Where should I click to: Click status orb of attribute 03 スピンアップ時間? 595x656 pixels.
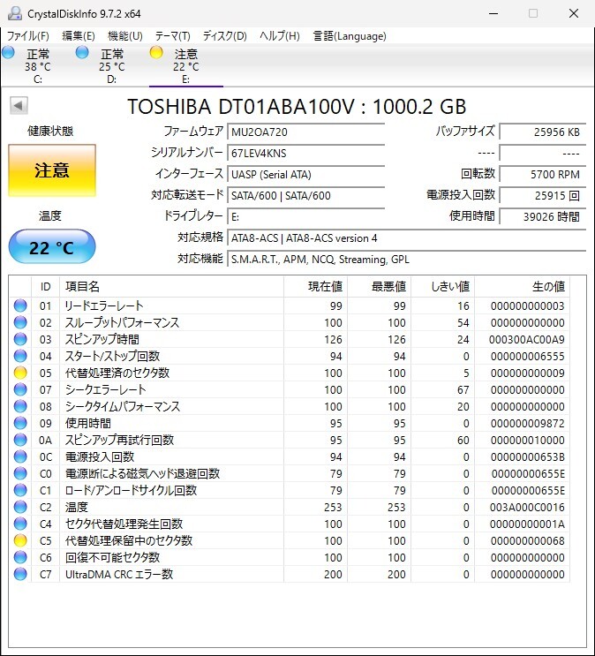(x=20, y=339)
